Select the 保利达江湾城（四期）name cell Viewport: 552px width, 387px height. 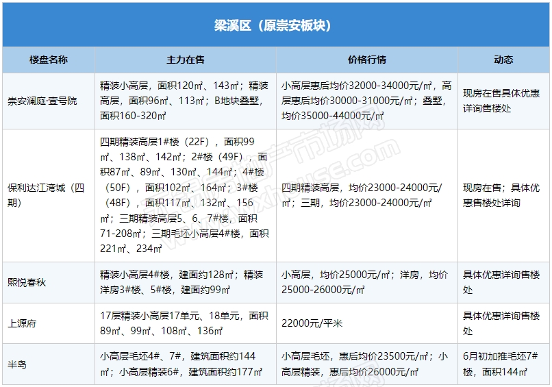tap(49, 195)
